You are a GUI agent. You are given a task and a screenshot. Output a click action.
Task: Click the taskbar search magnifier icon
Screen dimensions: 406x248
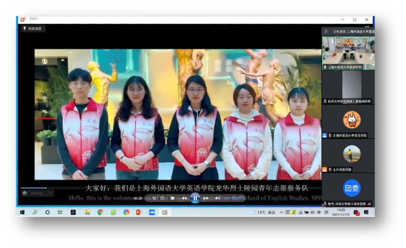(35, 212)
